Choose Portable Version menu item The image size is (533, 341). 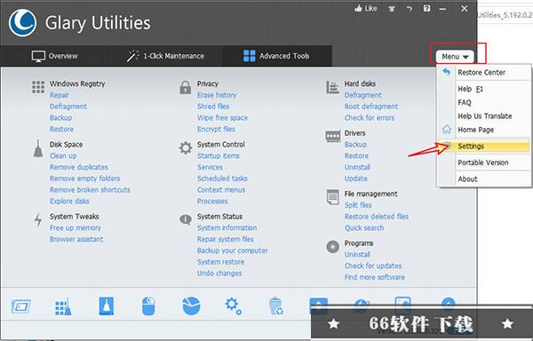click(484, 163)
